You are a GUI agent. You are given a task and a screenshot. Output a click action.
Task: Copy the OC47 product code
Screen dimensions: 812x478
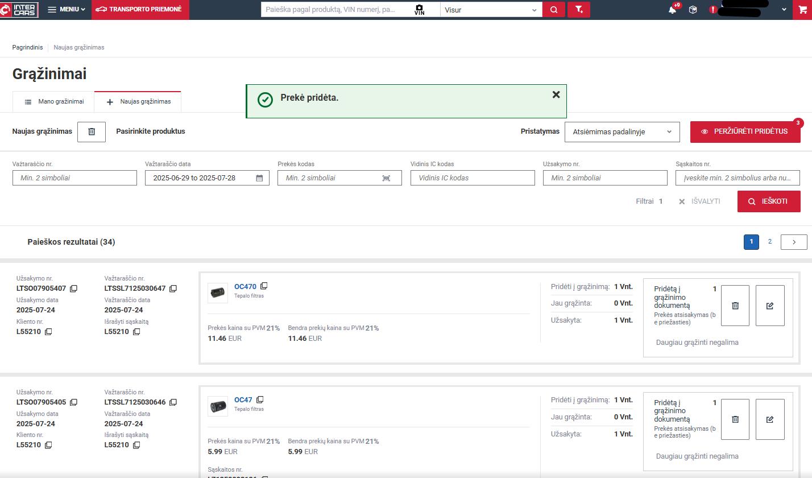(x=260, y=399)
